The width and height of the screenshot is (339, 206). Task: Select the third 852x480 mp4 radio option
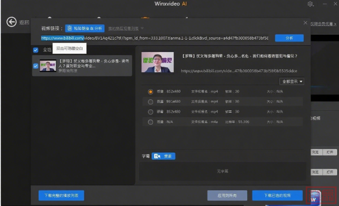tap(150, 112)
